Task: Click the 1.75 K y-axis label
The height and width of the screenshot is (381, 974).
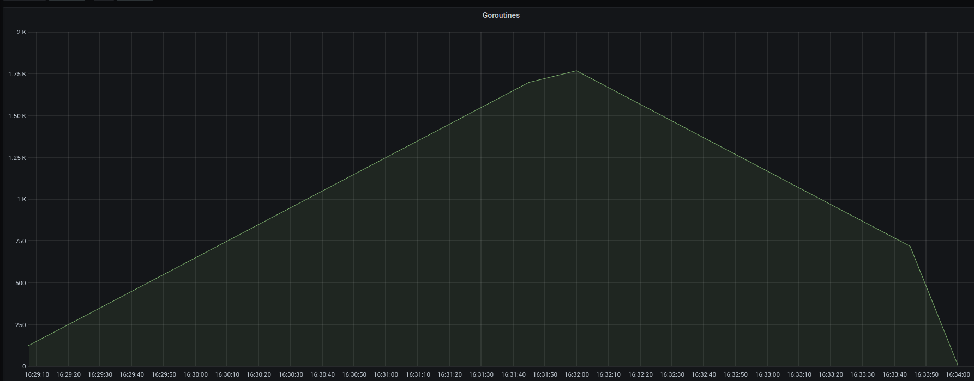Action: point(17,74)
